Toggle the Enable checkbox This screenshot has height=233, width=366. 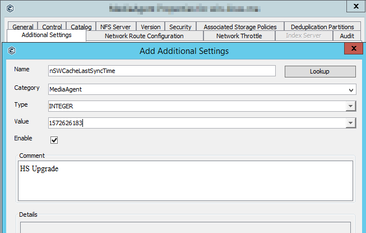pos(54,140)
